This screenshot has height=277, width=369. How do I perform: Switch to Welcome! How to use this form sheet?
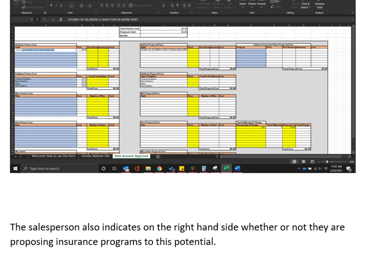tap(54, 156)
